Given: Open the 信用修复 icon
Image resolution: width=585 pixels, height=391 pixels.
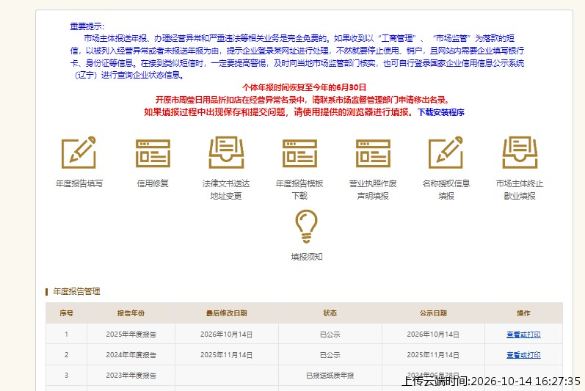Looking at the screenshot, I should click(153, 153).
